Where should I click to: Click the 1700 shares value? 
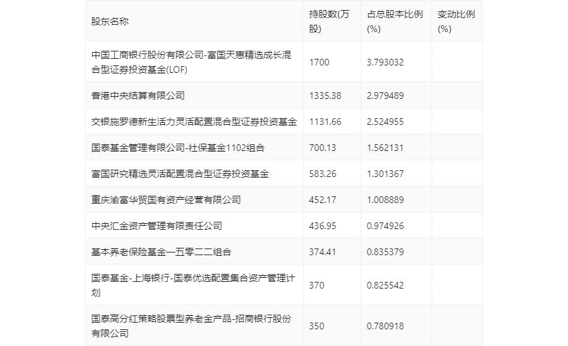pyautogui.click(x=319, y=62)
